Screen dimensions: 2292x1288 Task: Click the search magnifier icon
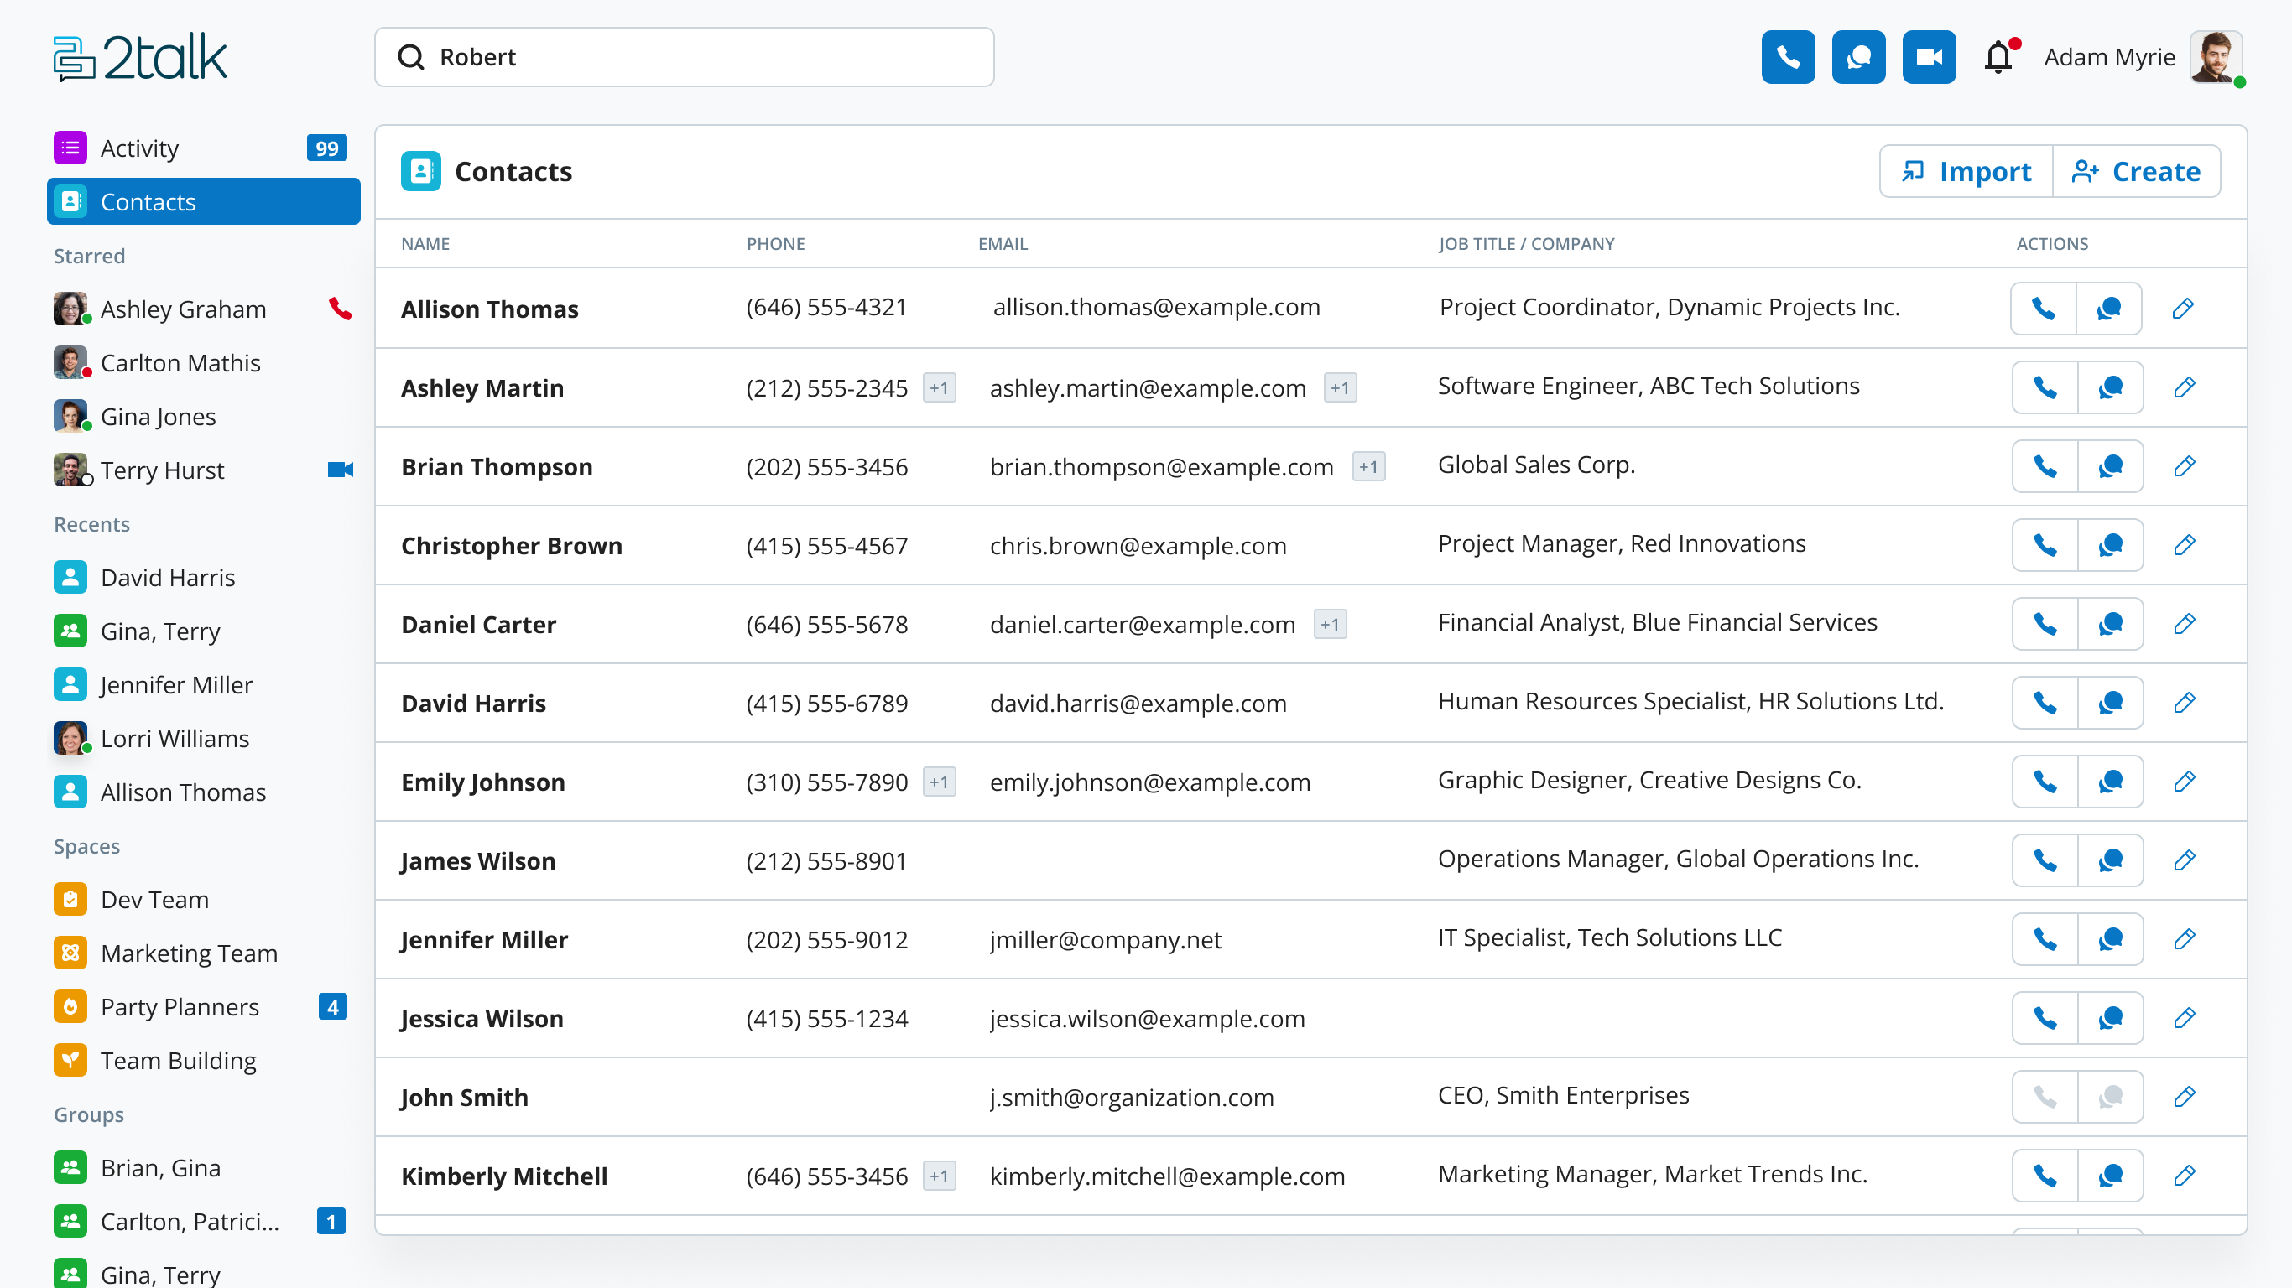click(410, 57)
